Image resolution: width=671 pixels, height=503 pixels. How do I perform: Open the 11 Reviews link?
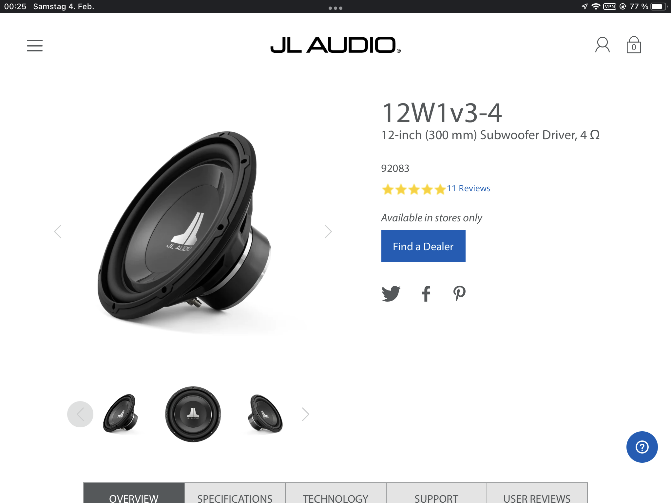pyautogui.click(x=469, y=188)
